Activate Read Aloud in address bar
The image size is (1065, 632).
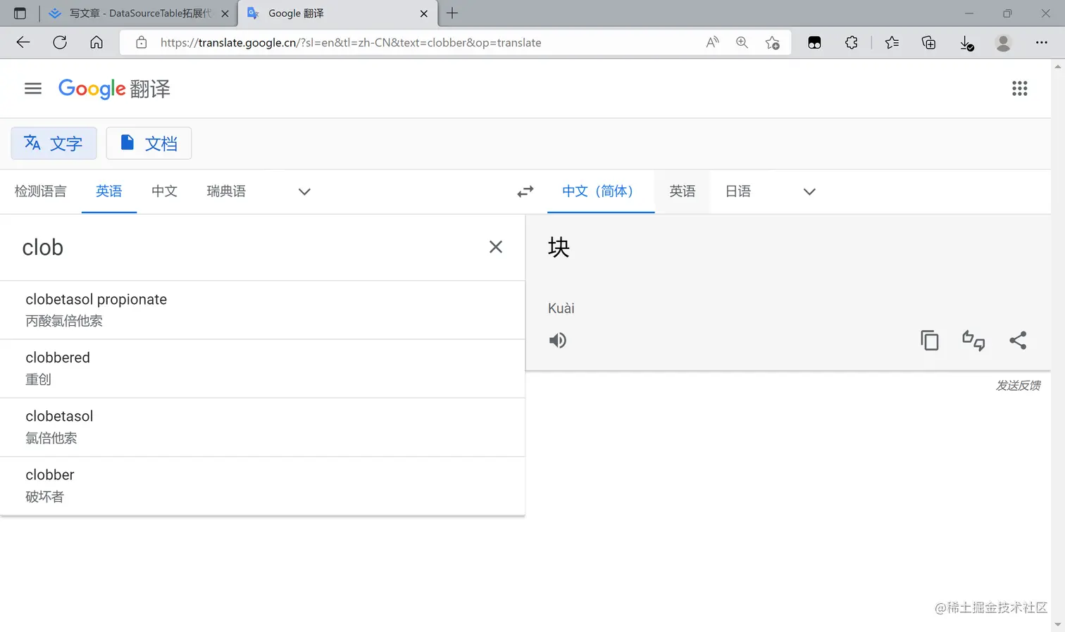point(712,42)
